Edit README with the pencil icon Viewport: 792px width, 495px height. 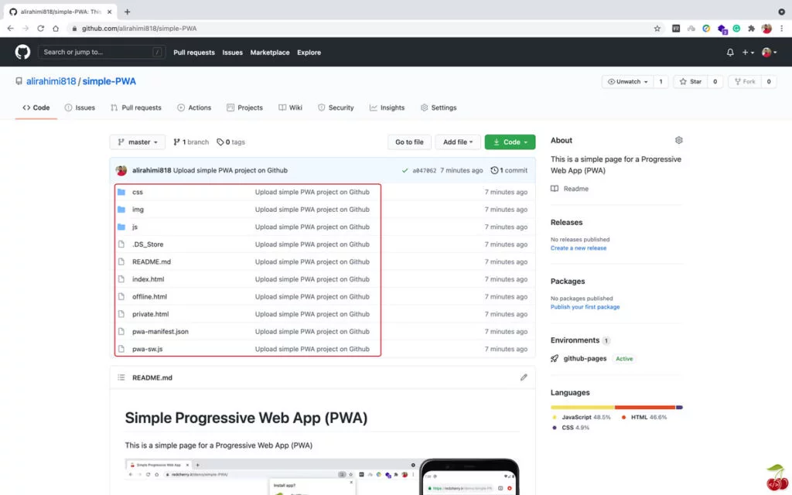tap(524, 377)
